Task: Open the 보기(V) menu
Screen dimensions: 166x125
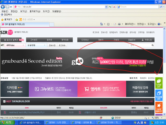Action: pyautogui.click(x=23, y=11)
